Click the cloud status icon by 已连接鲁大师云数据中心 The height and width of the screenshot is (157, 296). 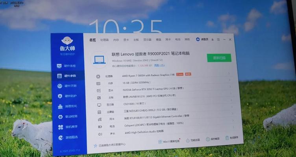pyautogui.click(x=95, y=146)
